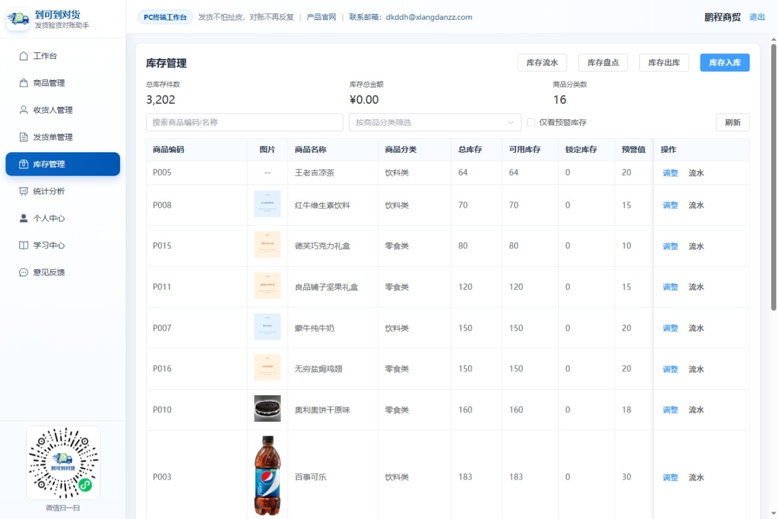Click the PC终端工作台 badge
Image resolution: width=778 pixels, height=519 pixels.
coord(165,17)
